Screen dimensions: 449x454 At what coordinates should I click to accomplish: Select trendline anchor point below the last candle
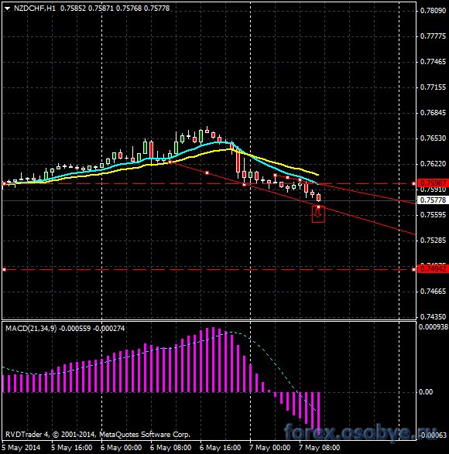[x=319, y=207]
